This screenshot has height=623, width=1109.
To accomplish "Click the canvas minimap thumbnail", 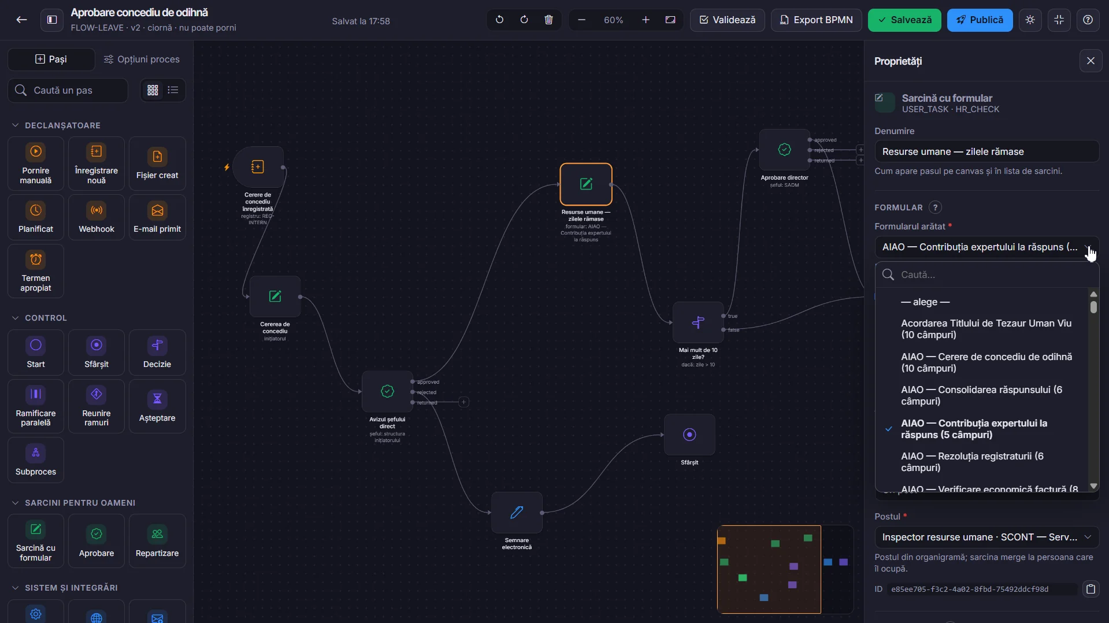I will tap(785, 569).
